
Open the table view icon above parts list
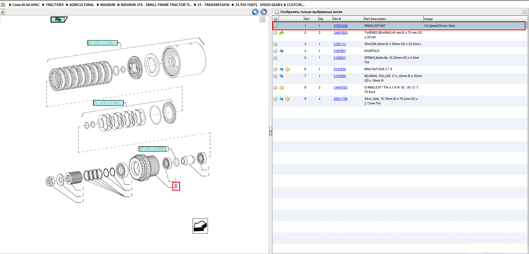(524, 12)
